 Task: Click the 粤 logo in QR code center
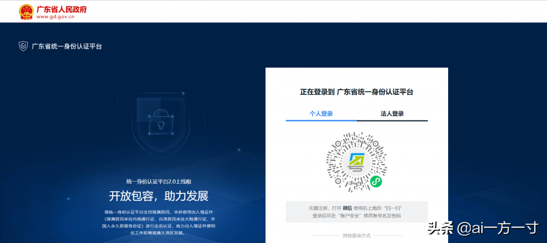coord(356,162)
